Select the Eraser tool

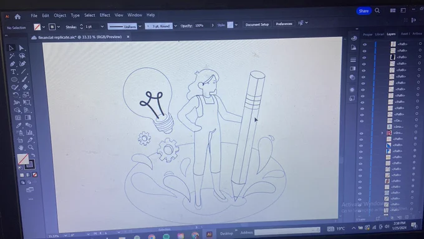point(25,87)
